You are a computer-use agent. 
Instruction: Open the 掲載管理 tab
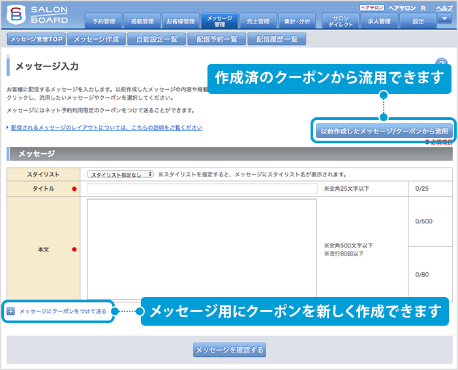pos(142,21)
